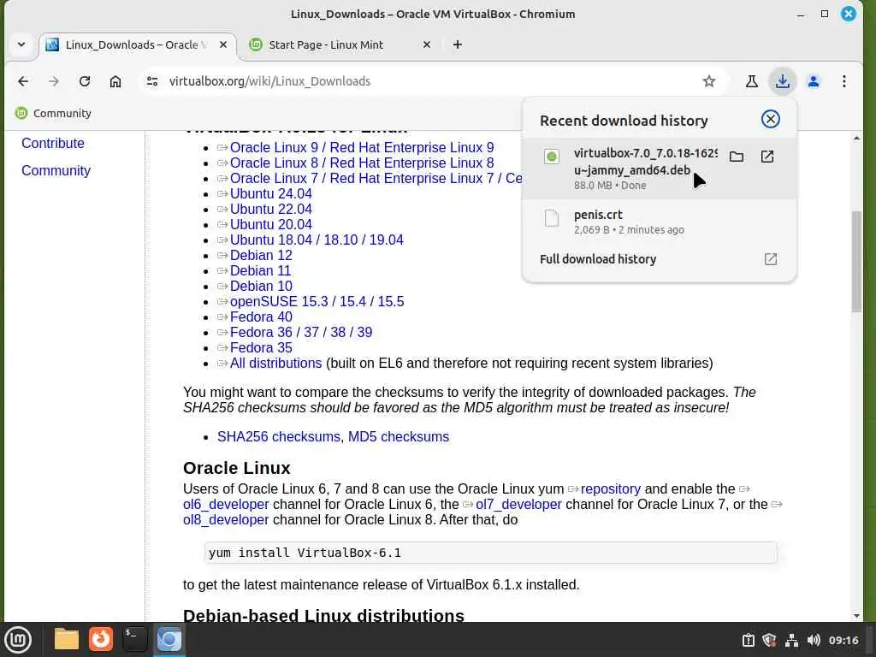Screen dimensions: 876x657
Task: Download the Fedora 40 package
Action: pos(261,317)
